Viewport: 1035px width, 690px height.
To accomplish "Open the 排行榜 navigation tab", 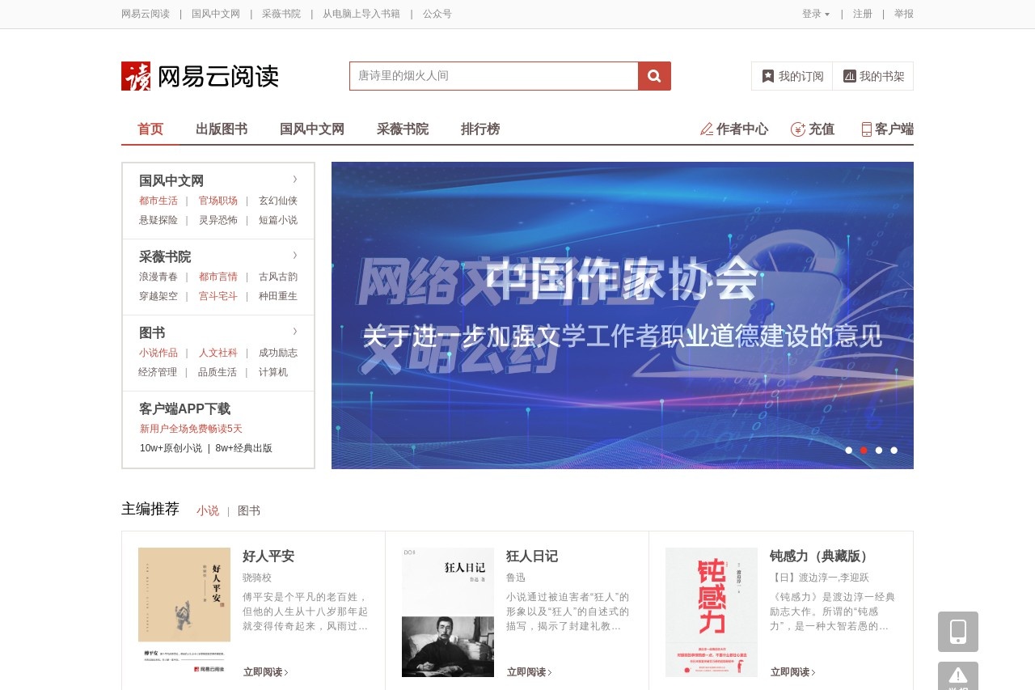I will point(480,129).
